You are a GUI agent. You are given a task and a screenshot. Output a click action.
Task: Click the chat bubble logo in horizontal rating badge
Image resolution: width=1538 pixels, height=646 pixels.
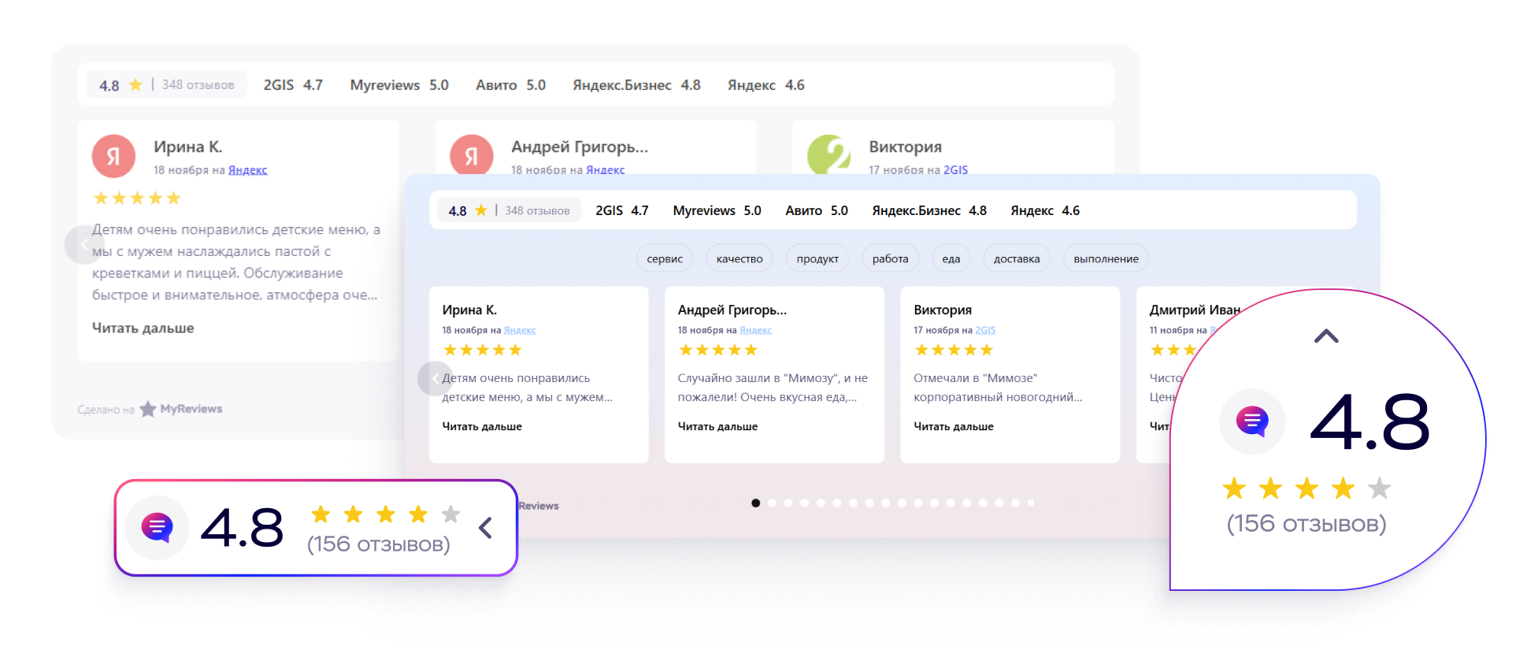click(158, 527)
